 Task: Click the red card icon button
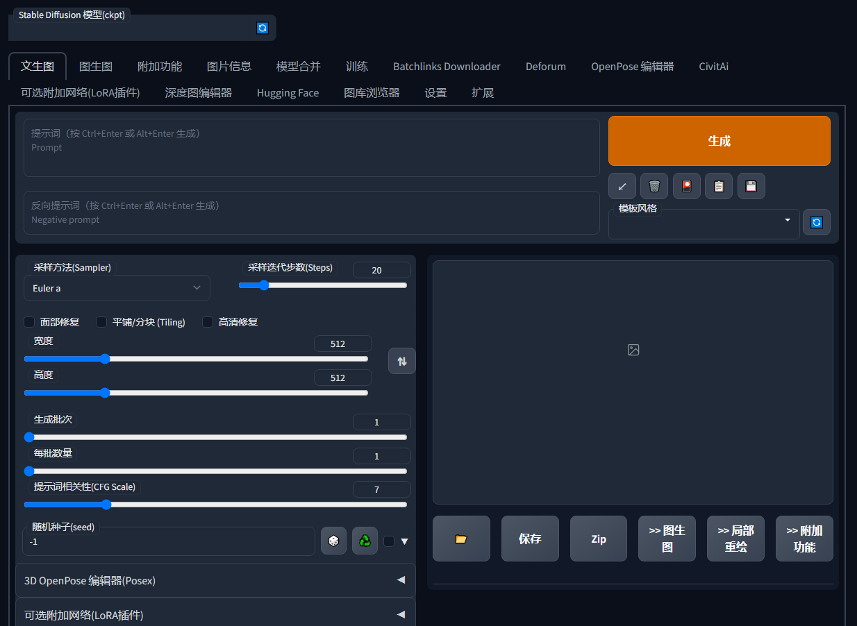687,186
